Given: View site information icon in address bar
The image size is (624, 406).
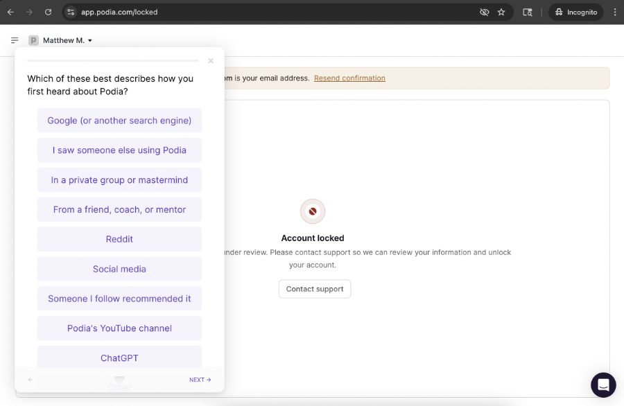Looking at the screenshot, I should click(71, 12).
